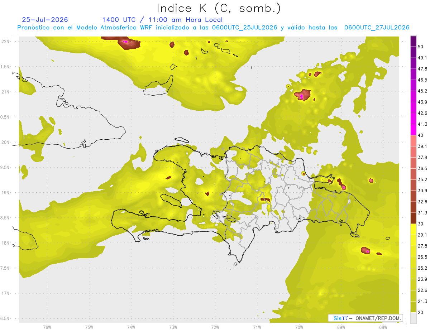The width and height of the screenshot is (430, 332).
Task: Click the legend value 41.3
Action: tap(422, 124)
